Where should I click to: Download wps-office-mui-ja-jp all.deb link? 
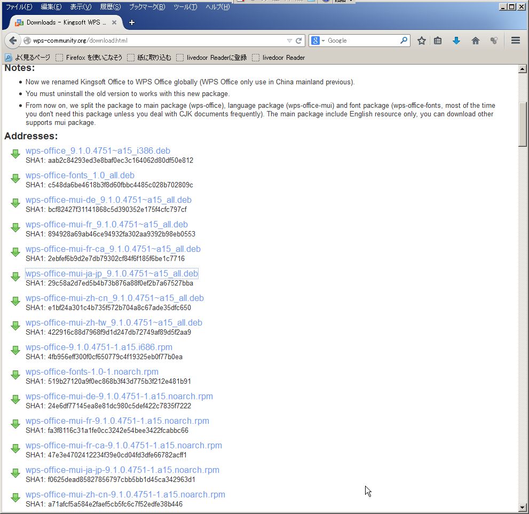pyautogui.click(x=112, y=273)
